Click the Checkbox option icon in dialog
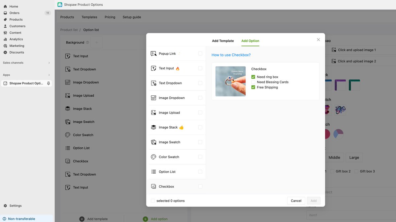This screenshot has width=396, height=222. pos(153,186)
